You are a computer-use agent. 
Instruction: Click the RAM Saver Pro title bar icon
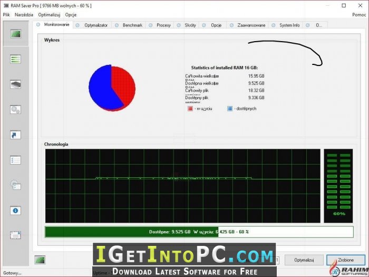[x=6, y=5]
